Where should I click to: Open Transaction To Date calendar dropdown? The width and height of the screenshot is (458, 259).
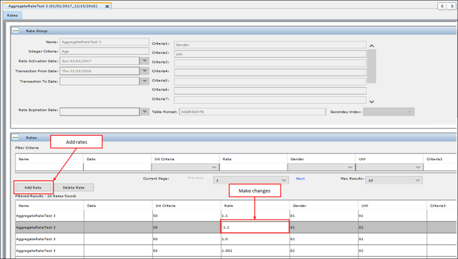(x=145, y=81)
